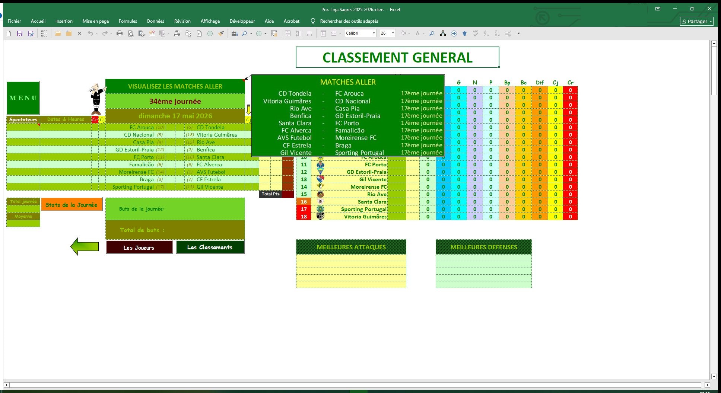Click the protected sheet grid icon

274,33
